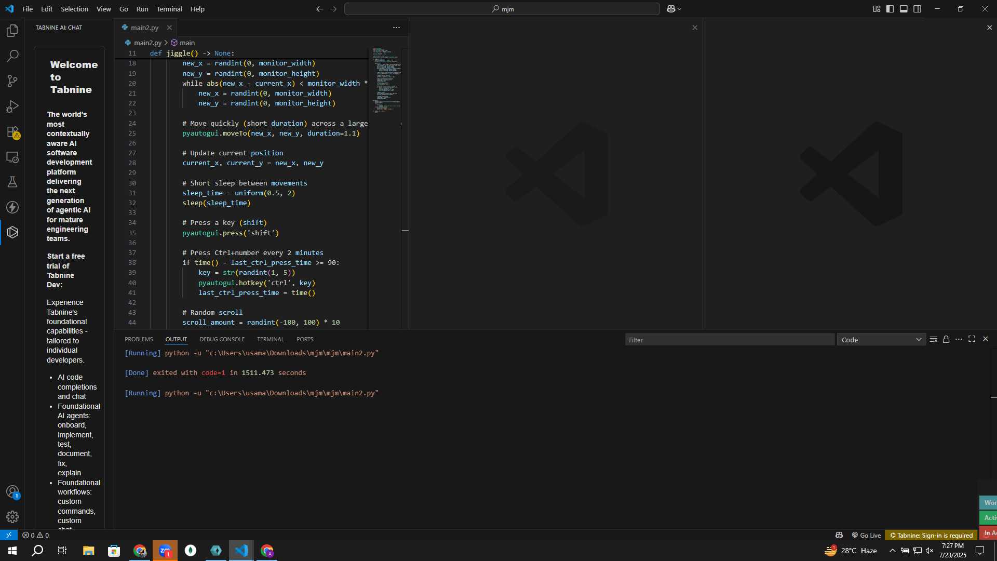Go back using the navigation arrow
The height and width of the screenshot is (561, 997).
click(319, 9)
